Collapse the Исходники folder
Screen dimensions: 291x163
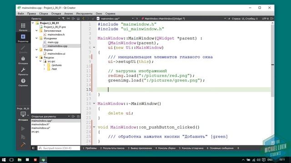click(x=36, y=38)
